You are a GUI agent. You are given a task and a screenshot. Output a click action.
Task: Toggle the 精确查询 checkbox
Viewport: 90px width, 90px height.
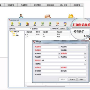coord(51,29)
